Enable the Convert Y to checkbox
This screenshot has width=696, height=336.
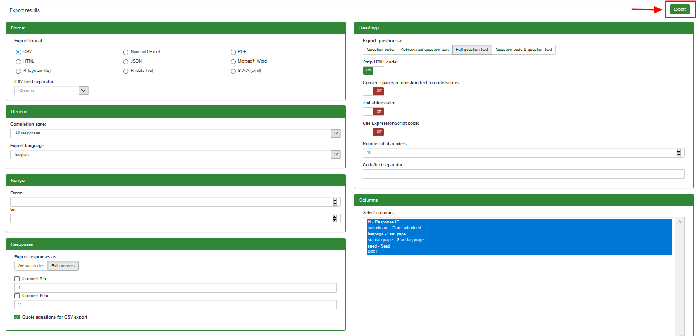click(x=17, y=279)
